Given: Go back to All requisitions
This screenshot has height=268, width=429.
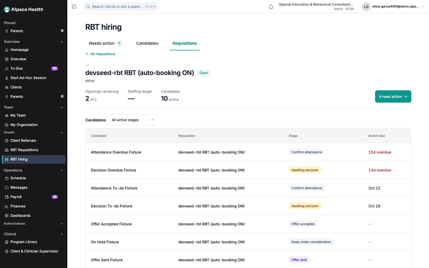Looking at the screenshot, I should click(100, 54).
